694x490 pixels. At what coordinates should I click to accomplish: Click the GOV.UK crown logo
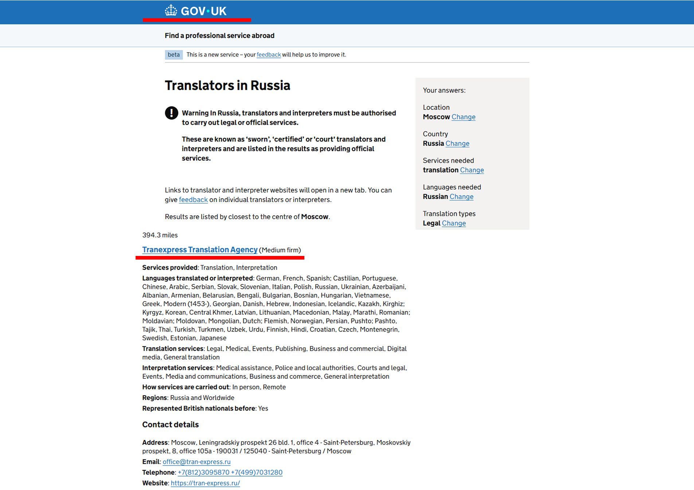point(171,11)
